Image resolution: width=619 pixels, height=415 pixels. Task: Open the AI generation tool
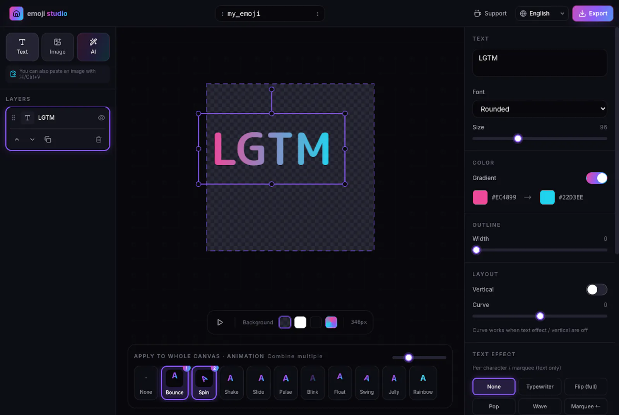pyautogui.click(x=93, y=47)
